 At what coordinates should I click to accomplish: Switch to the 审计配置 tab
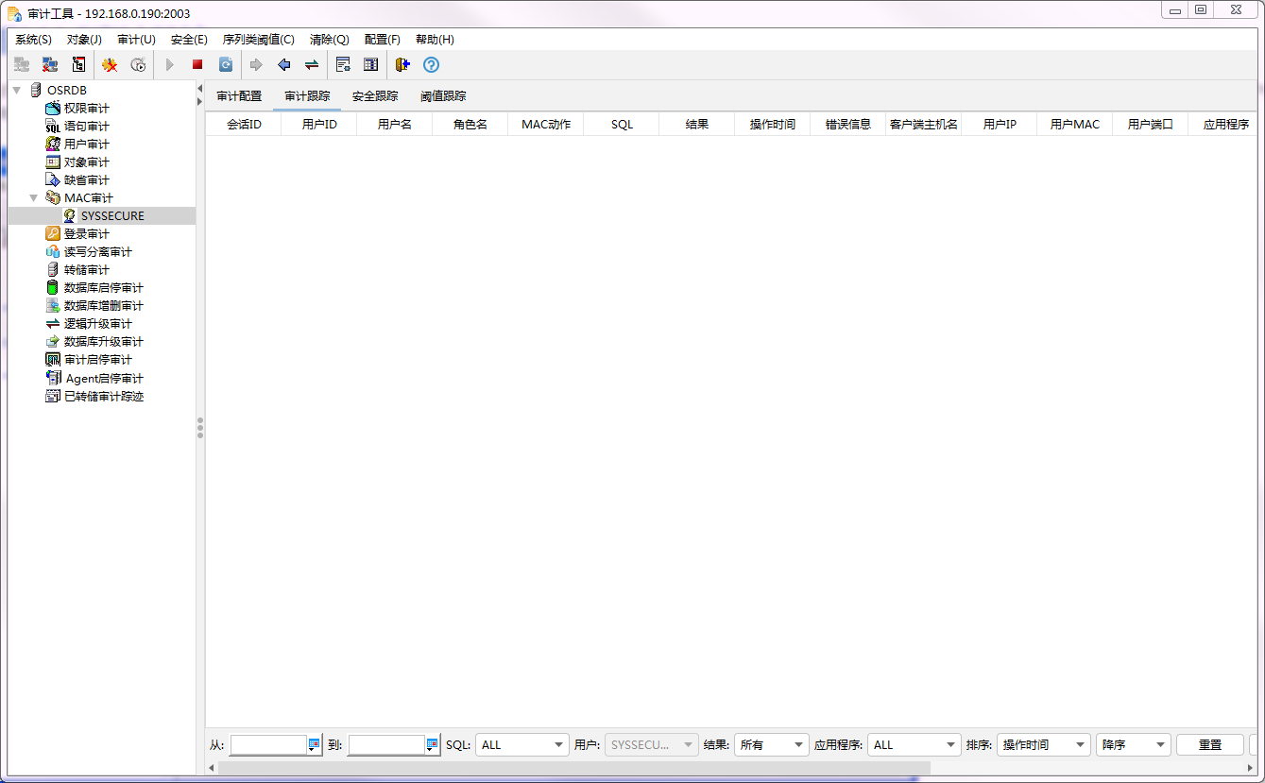[x=239, y=96]
